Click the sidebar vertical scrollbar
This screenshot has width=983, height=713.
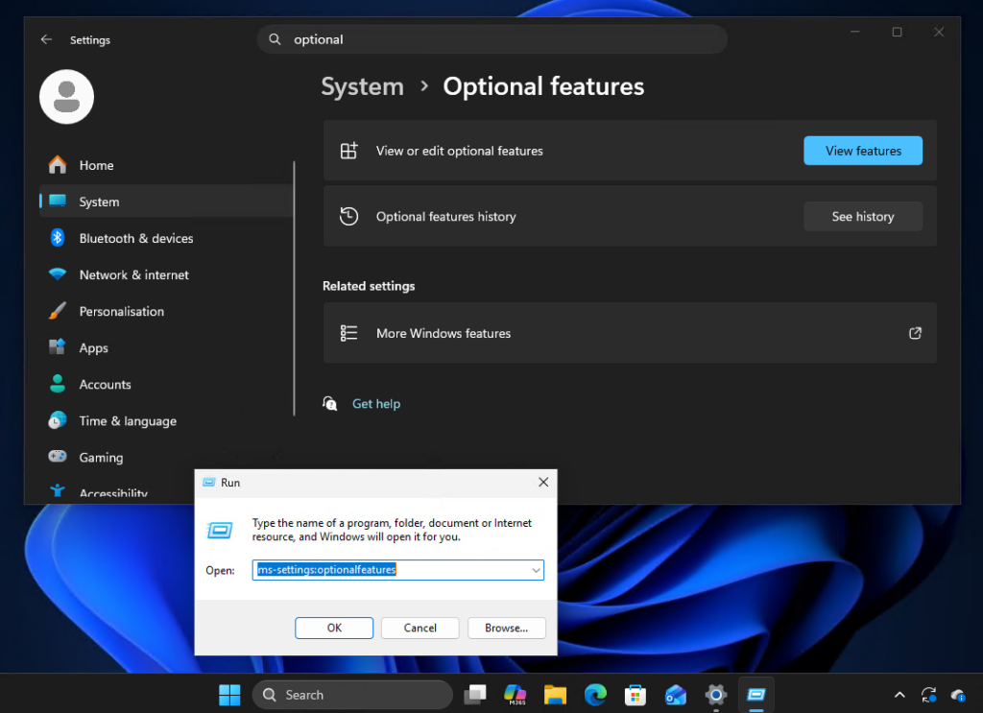pos(294,288)
